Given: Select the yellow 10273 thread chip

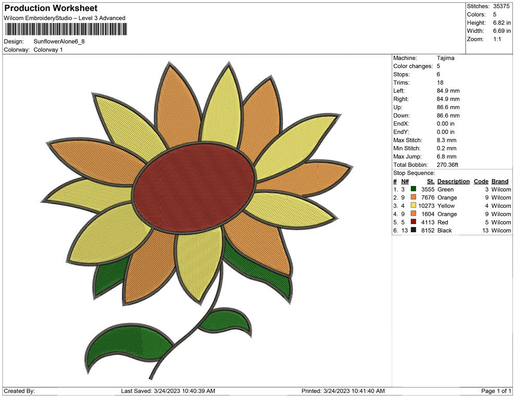Looking at the screenshot, I should 413,206.
